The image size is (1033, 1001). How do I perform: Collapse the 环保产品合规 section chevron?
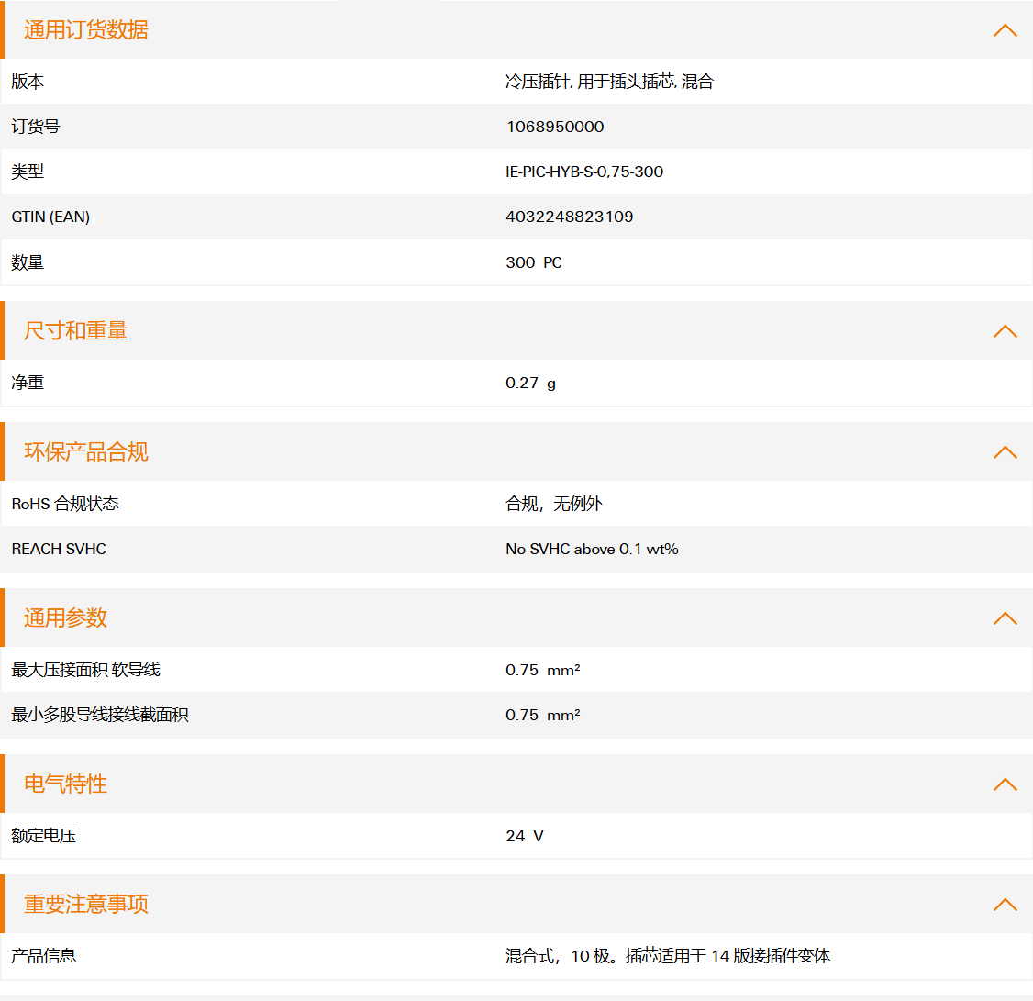point(1005,452)
